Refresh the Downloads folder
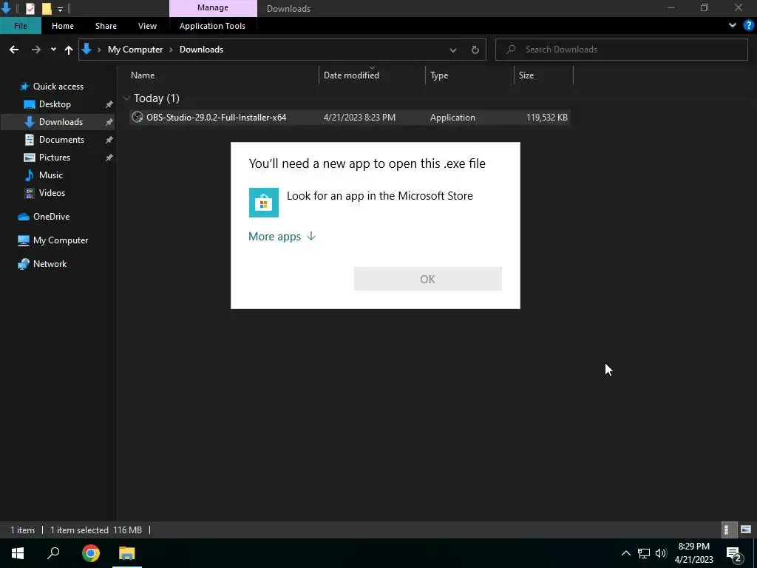Image resolution: width=757 pixels, height=568 pixels. 475,50
